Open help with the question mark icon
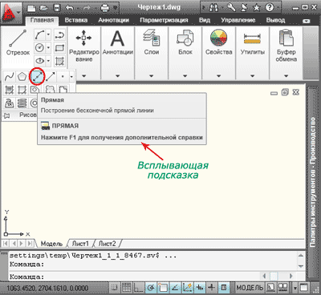The image size is (321, 295). pyautogui.click(x=270, y=8)
